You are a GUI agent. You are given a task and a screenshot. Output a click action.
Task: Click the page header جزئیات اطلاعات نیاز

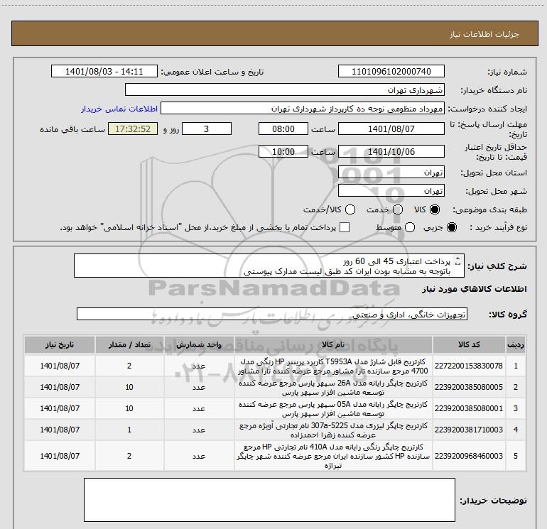pos(484,34)
